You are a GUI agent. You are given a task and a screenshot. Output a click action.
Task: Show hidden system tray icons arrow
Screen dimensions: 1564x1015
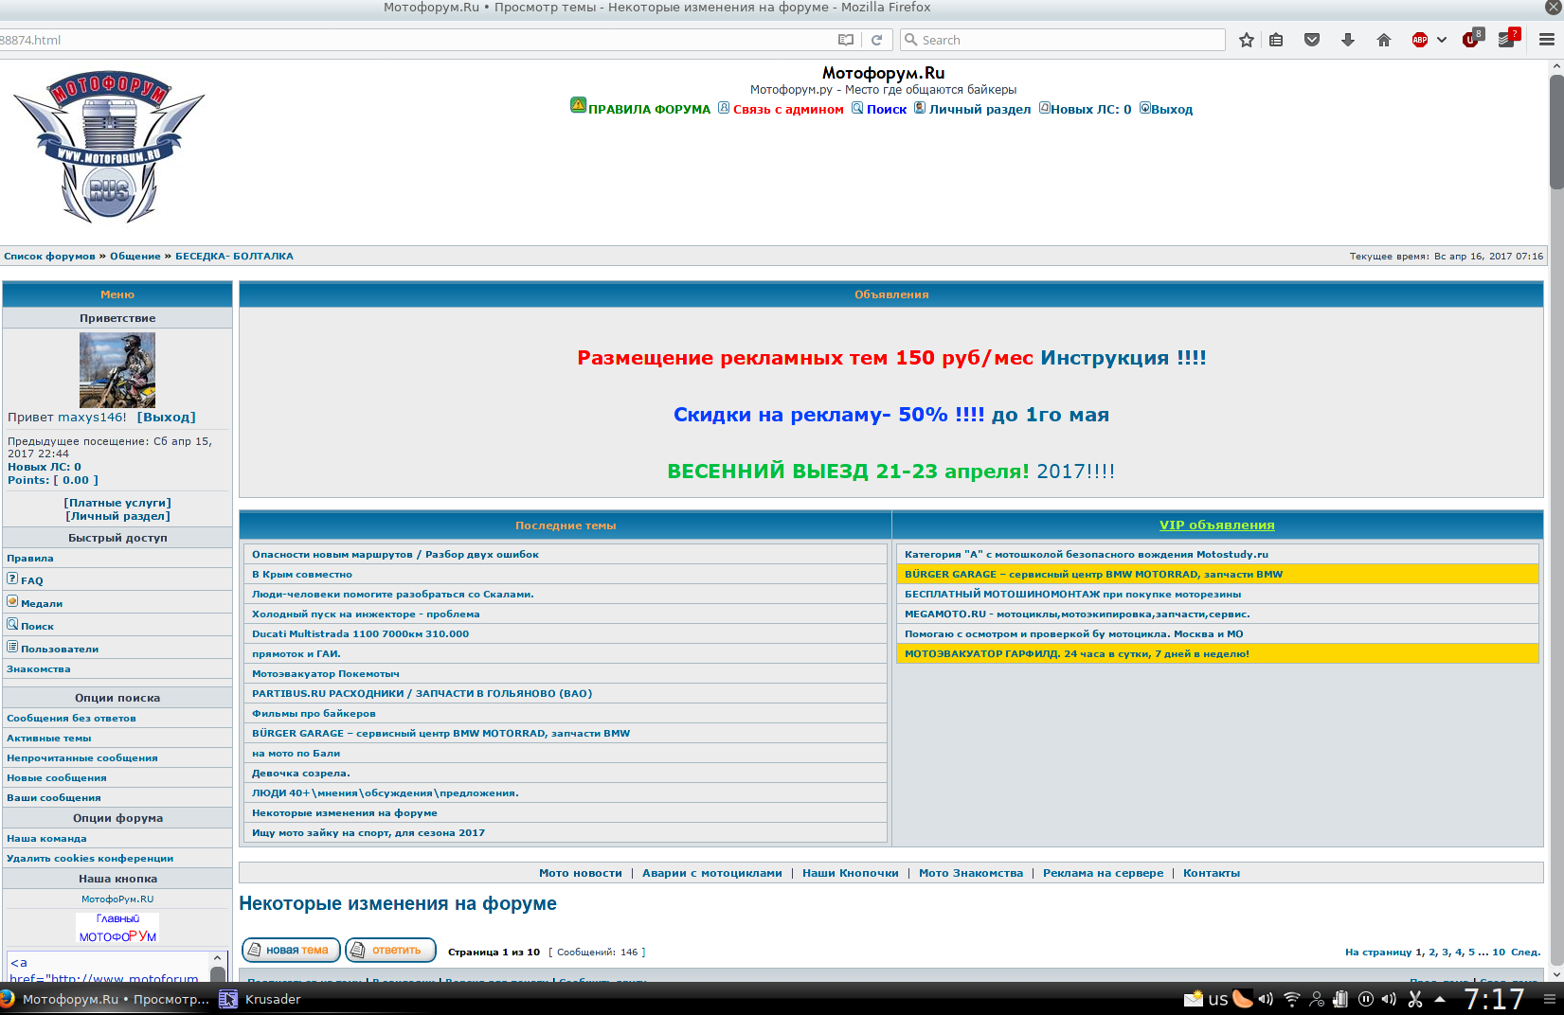coord(1440,999)
